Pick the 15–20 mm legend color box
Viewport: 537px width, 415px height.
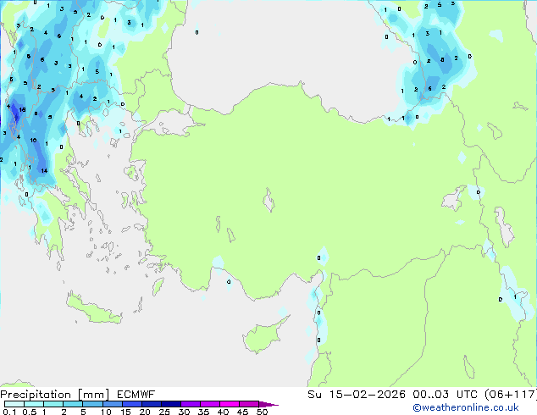pyautogui.click(x=131, y=404)
